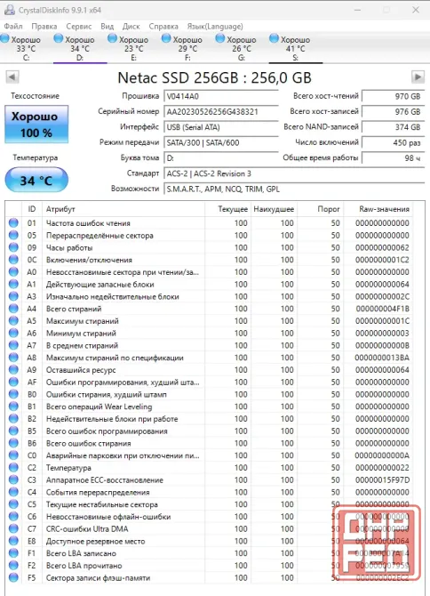Click the Прошивка field V0414A0
This screenshot has height=596, width=430.
point(221,96)
